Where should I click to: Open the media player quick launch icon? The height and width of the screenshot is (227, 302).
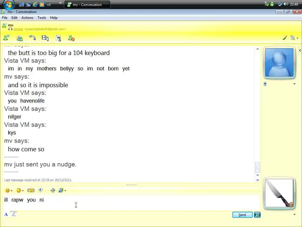click(x=42, y=4)
